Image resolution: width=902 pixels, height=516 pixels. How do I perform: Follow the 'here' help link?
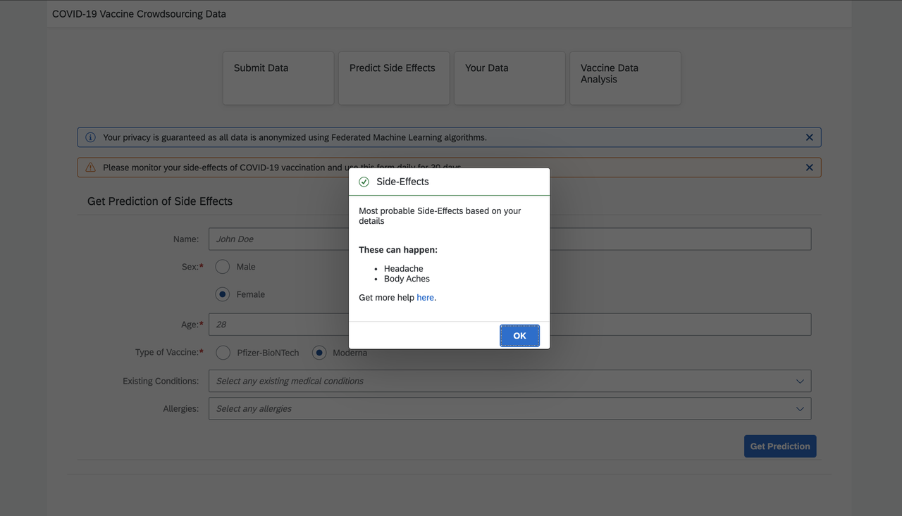pos(425,297)
